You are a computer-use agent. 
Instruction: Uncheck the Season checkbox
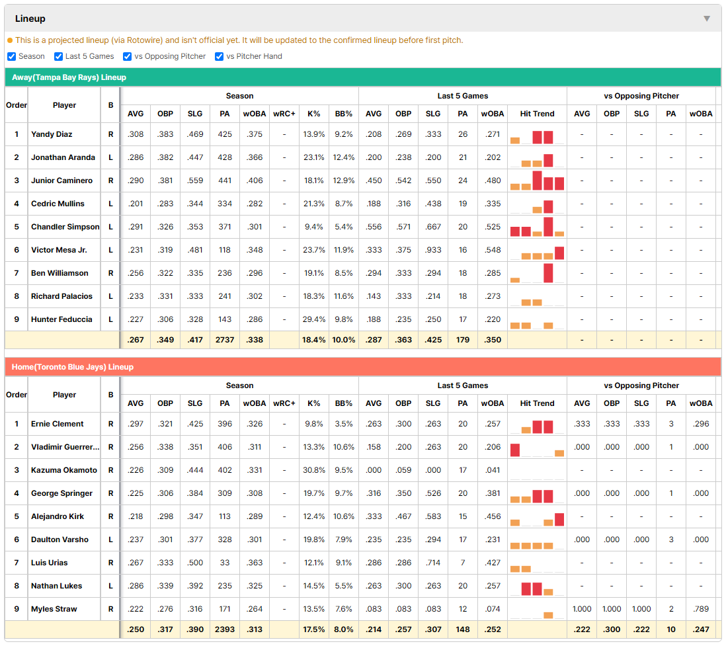tap(12, 56)
